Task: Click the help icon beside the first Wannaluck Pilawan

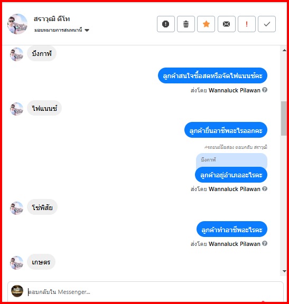Action: (265, 90)
